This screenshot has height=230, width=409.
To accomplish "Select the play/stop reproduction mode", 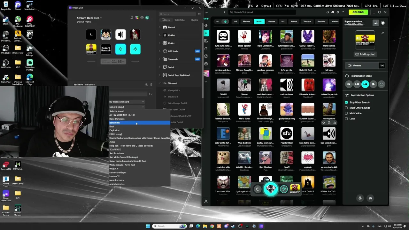I will click(365, 84).
